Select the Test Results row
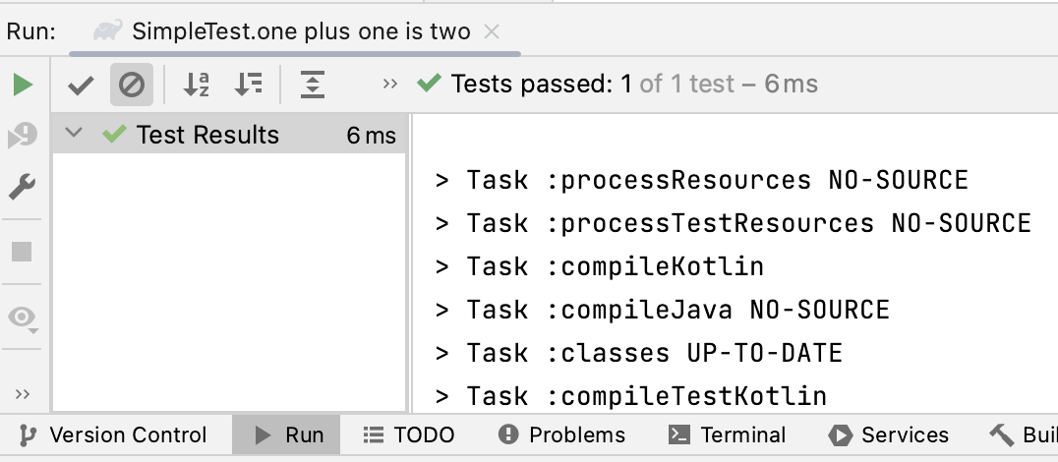 point(229,135)
